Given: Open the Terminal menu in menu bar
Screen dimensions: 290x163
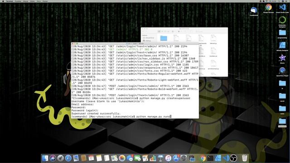Looking at the screenshot, I should [10, 1].
